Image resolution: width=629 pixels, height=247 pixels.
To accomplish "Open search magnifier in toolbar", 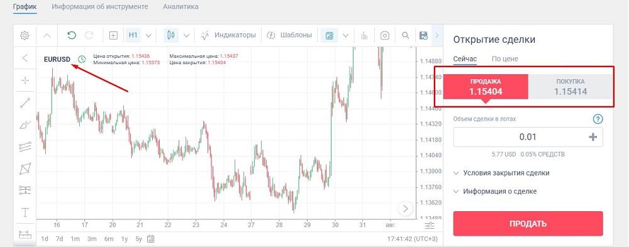I will 405,35.
